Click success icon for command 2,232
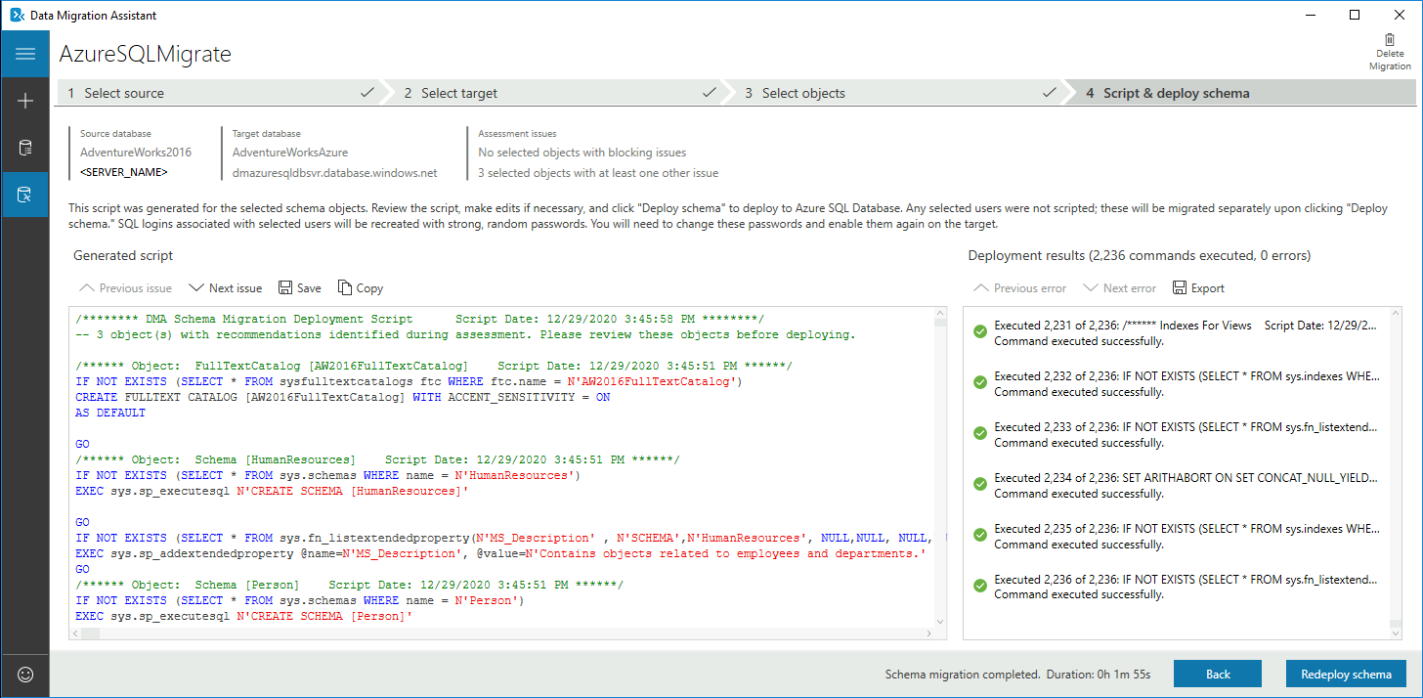 coord(980,383)
